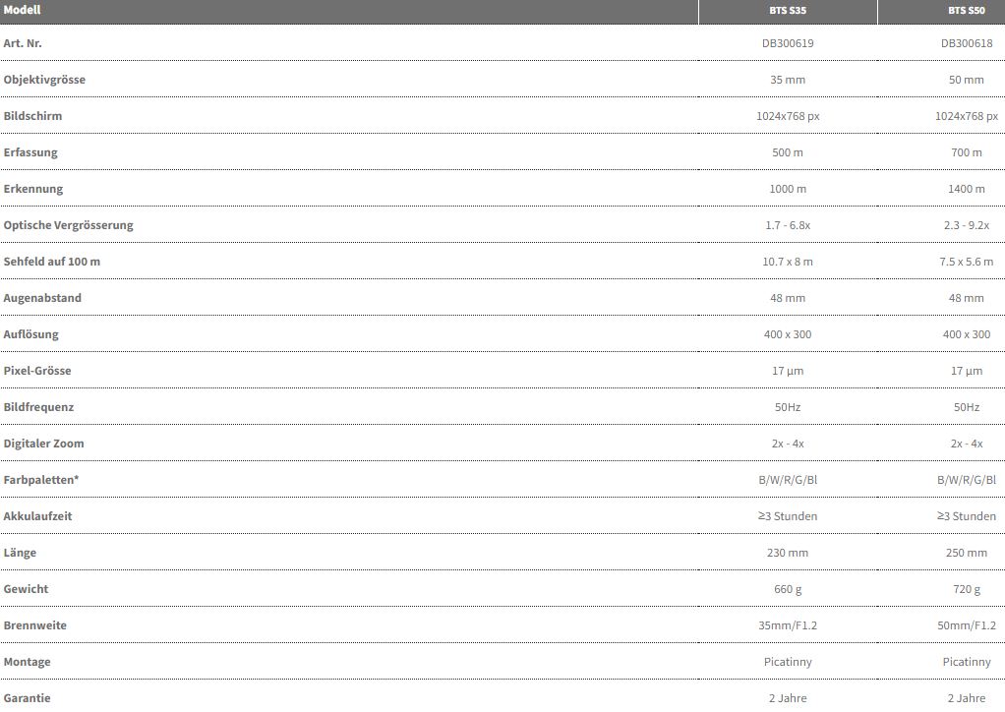Click article number DB300619
The height and width of the screenshot is (712, 1005).
[788, 43]
